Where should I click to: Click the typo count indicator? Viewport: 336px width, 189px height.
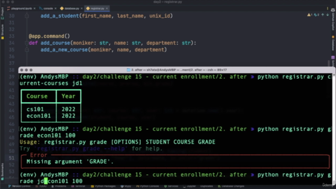click(x=317, y=15)
